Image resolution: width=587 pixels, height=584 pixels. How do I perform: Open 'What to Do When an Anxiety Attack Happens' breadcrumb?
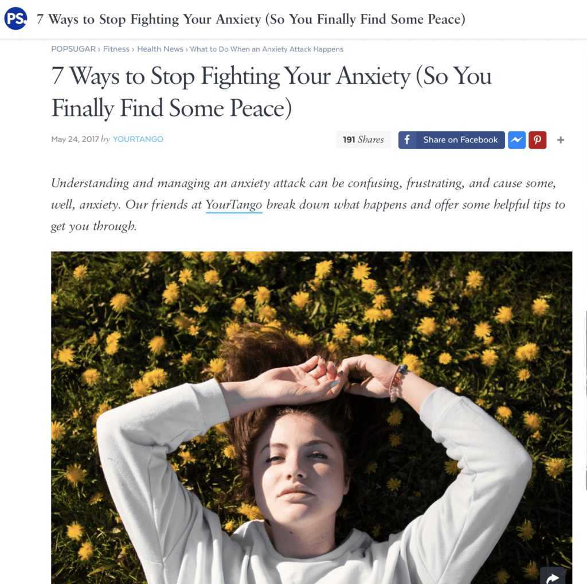[267, 49]
